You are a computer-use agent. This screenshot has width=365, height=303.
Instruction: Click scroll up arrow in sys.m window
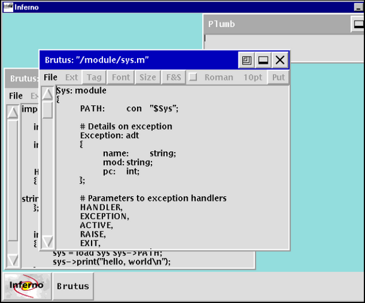[x=48, y=94]
